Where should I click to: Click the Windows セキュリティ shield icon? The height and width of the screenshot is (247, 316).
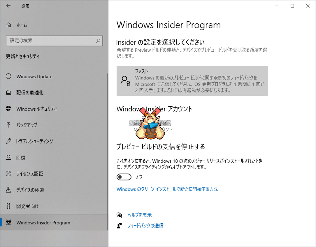tap(8, 109)
